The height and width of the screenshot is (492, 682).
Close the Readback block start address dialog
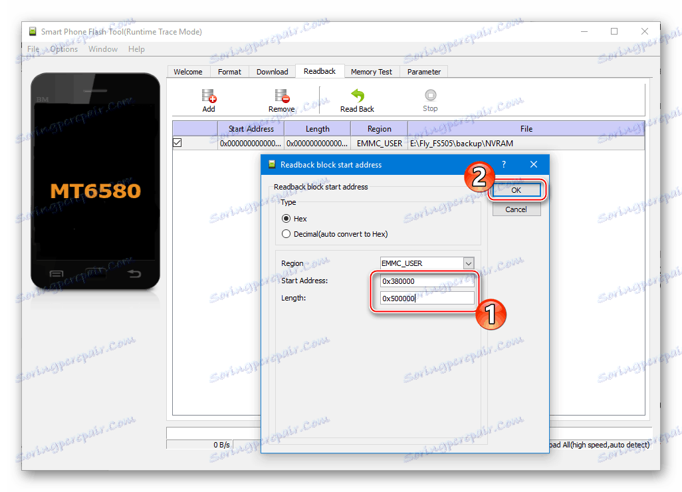[x=534, y=164]
